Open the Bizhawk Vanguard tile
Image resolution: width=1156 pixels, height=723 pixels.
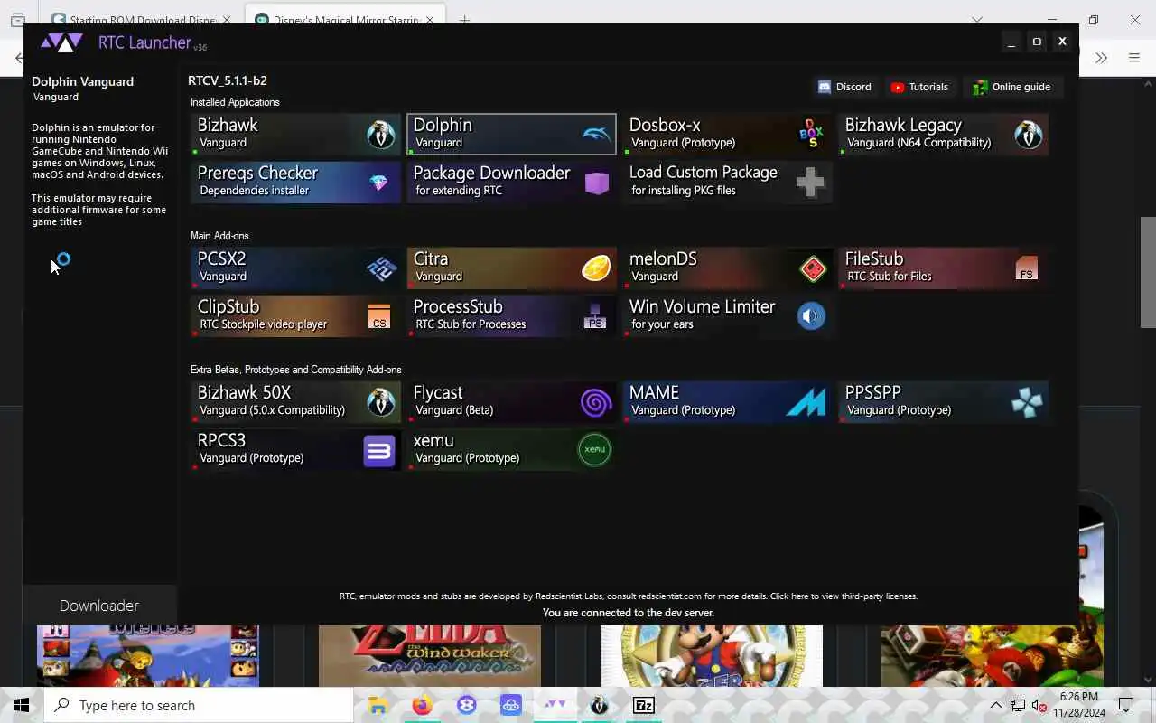pyautogui.click(x=295, y=134)
